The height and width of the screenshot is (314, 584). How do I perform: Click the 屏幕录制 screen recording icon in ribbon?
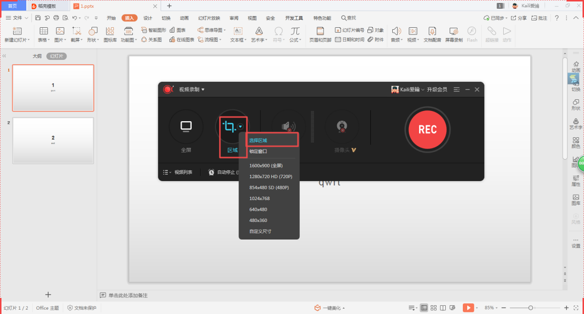tap(454, 34)
